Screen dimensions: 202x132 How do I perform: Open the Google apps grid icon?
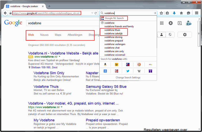(162, 23)
